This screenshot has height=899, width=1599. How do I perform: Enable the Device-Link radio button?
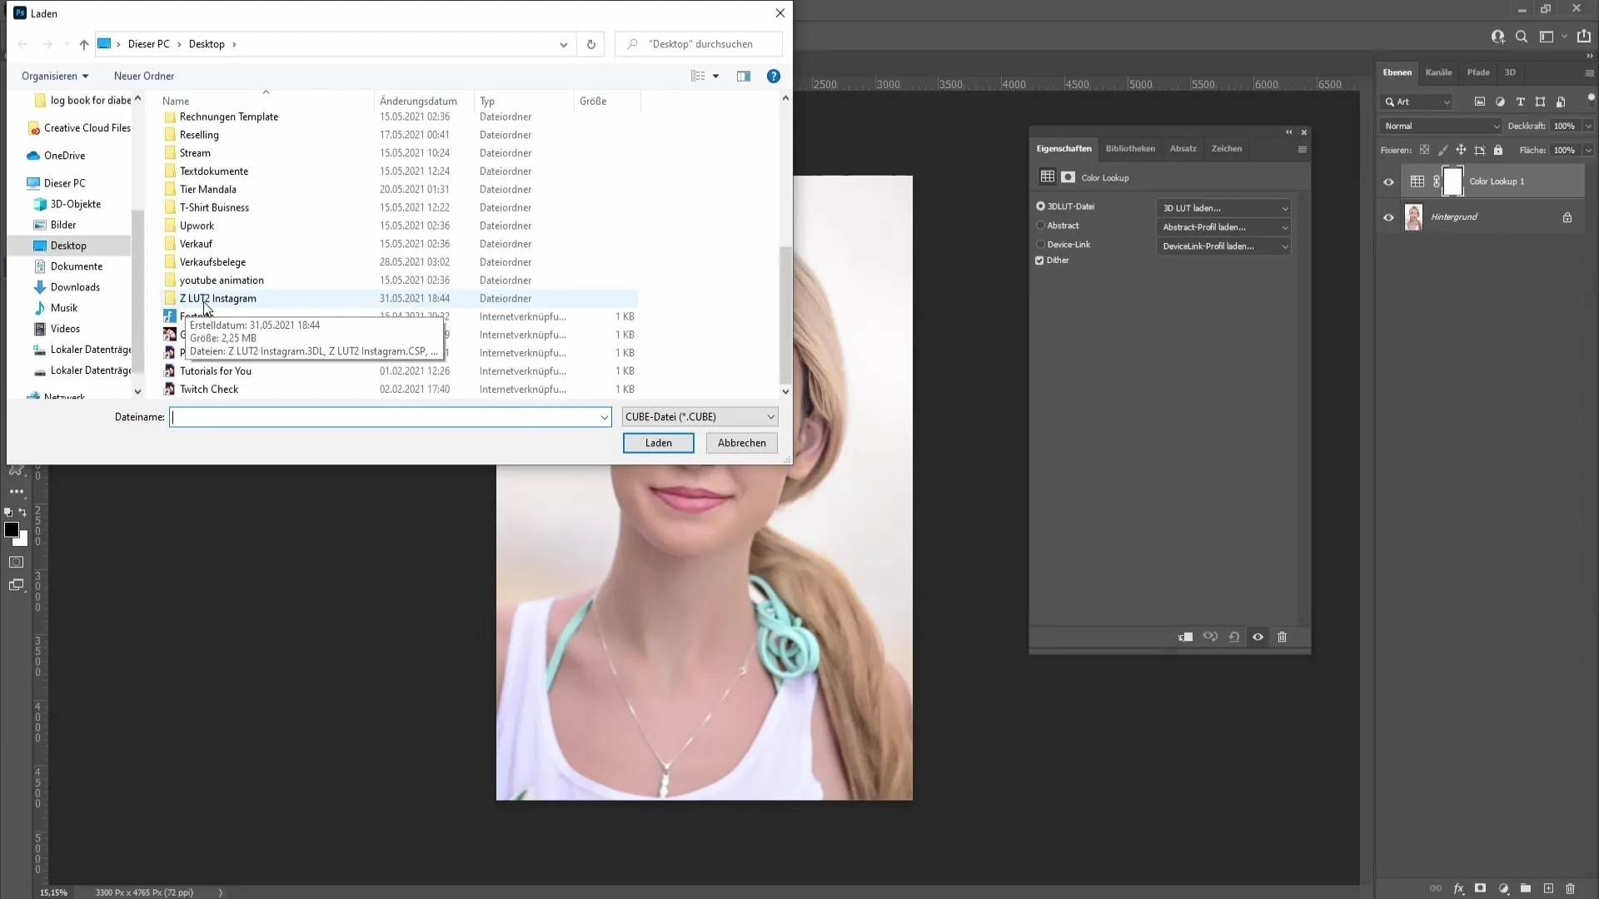[1041, 244]
